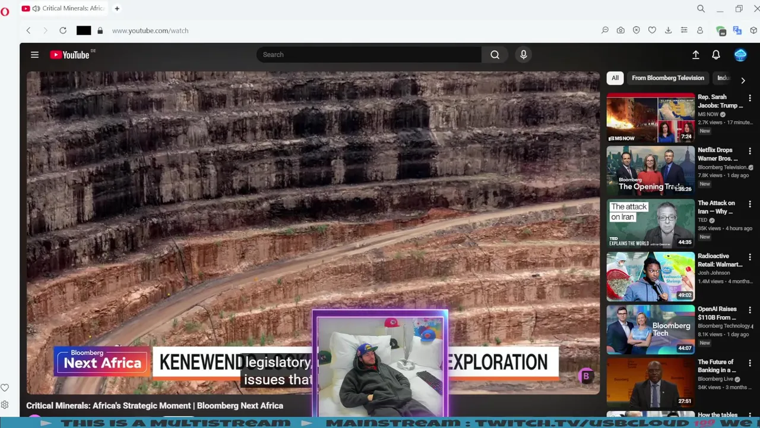Image resolution: width=760 pixels, height=428 pixels.
Task: Open the YouTube account avatar menu
Action: (740, 55)
